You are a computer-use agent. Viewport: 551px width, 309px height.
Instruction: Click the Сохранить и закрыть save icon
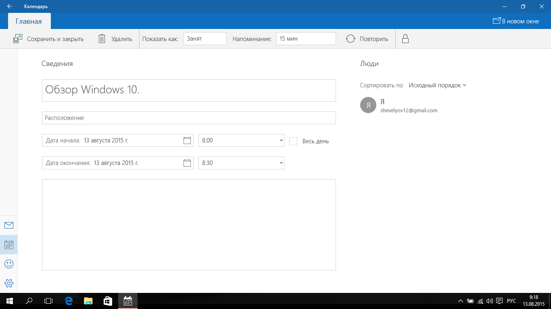coord(18,39)
